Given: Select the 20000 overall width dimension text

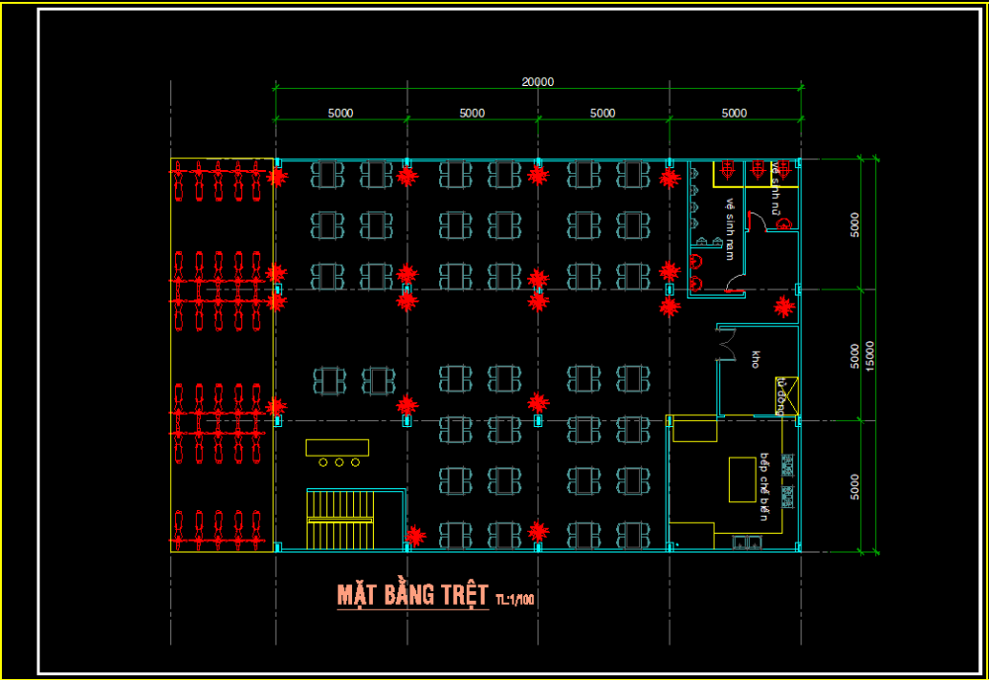Looking at the screenshot, I should [538, 82].
